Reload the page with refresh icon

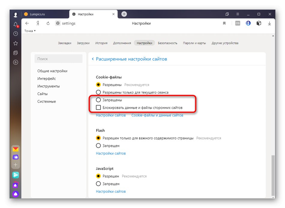point(48,23)
